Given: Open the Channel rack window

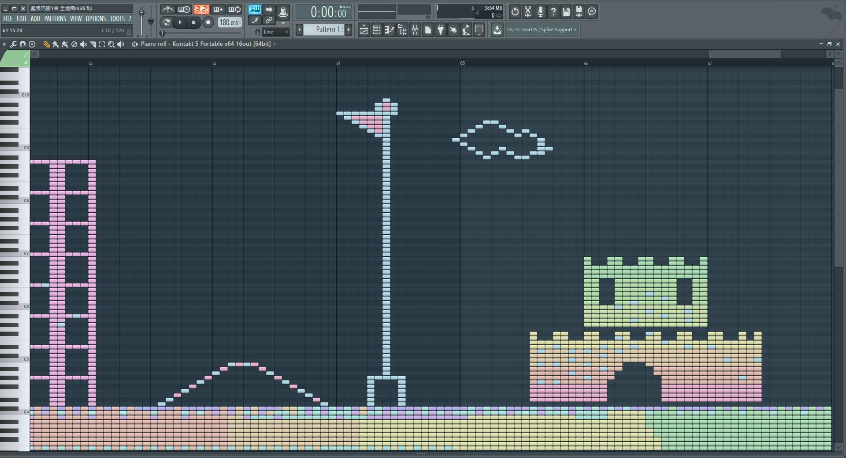Looking at the screenshot, I should click(x=377, y=30).
